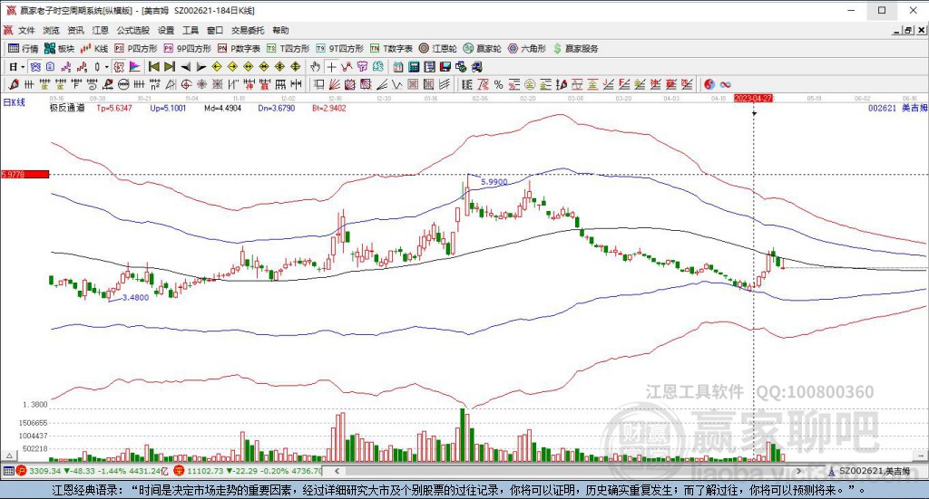Click the infinity loop icon

725,84
